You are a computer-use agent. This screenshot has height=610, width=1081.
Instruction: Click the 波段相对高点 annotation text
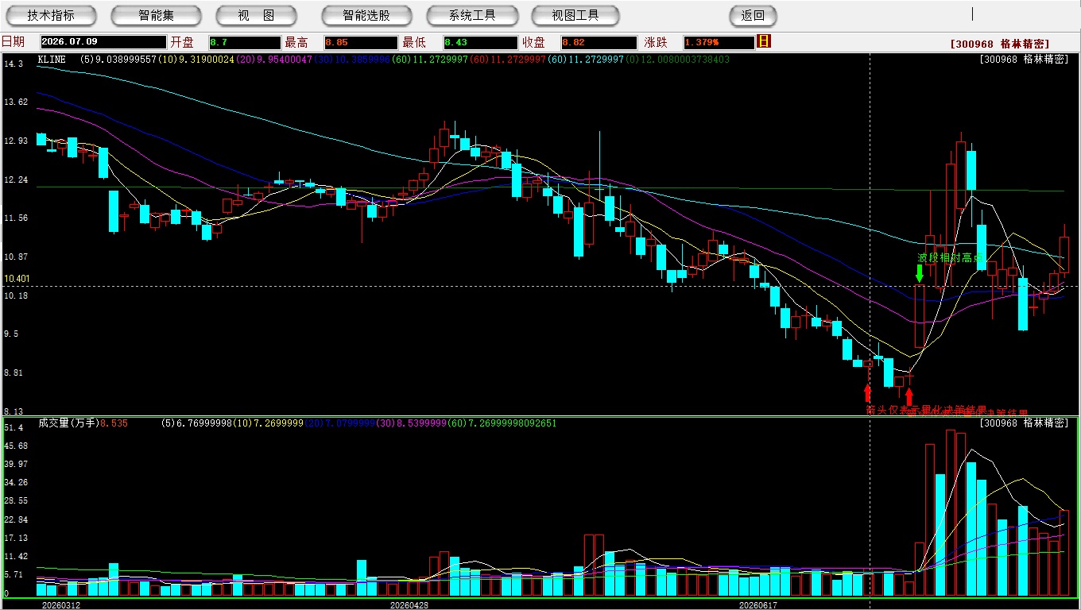(951, 257)
